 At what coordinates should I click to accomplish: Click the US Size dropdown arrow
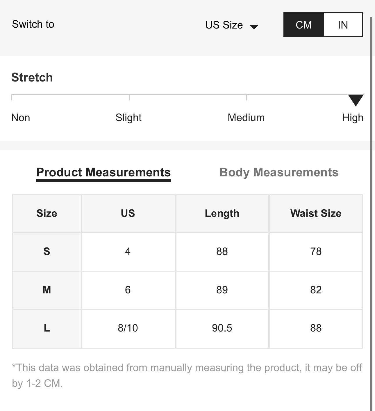coord(254,27)
